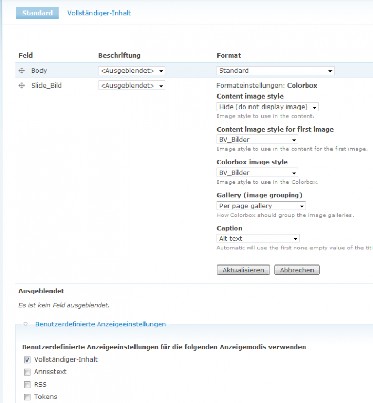
Task: Expand the Gallery image grouping dropdown
Action: point(261,206)
